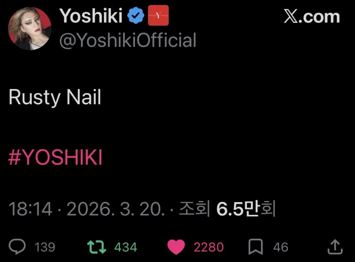Click the green retweet arrows icon
Screen dimensions: 355x262
(x=96, y=247)
